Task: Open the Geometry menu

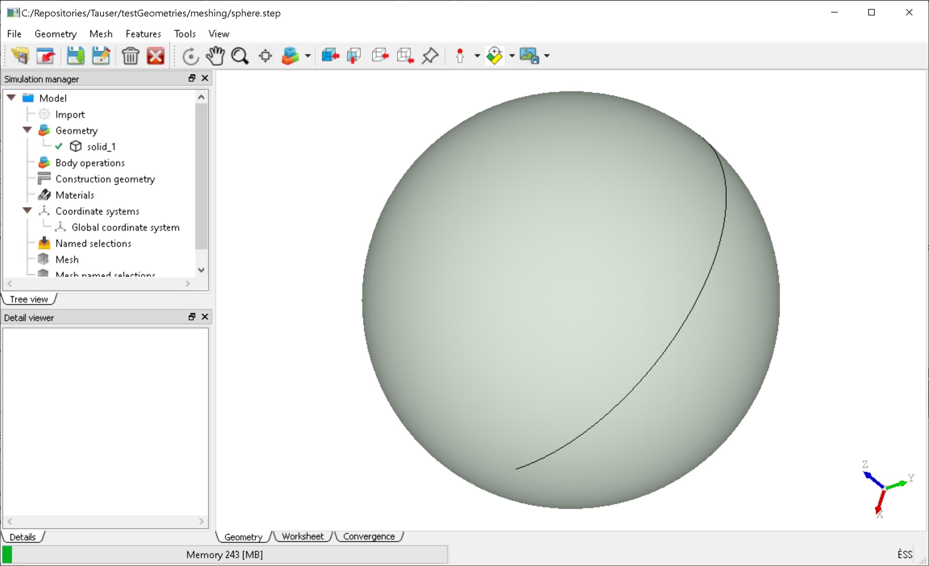Action: (56, 34)
